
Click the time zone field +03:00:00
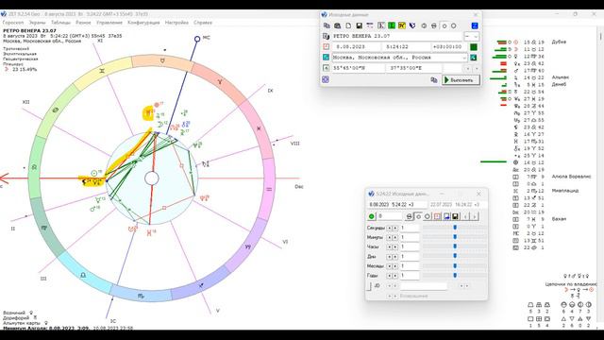pyautogui.click(x=449, y=46)
